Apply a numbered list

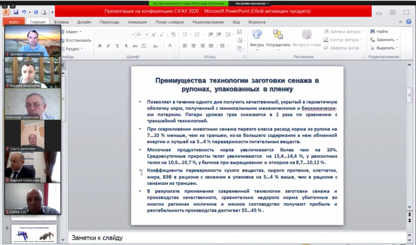pyautogui.click(x=197, y=35)
